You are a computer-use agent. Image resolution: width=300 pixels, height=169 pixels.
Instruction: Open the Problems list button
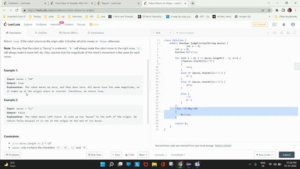tap(13, 155)
